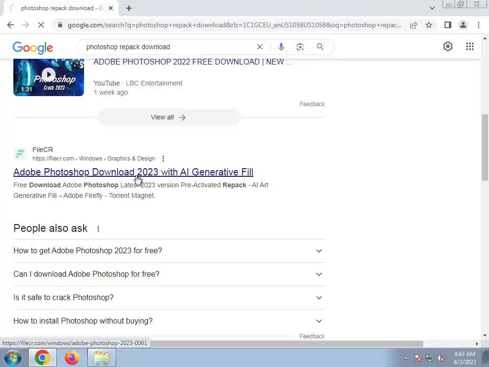This screenshot has width=489, height=367.
Task: Switch to Chrome in the taskbar
Action: click(x=42, y=357)
